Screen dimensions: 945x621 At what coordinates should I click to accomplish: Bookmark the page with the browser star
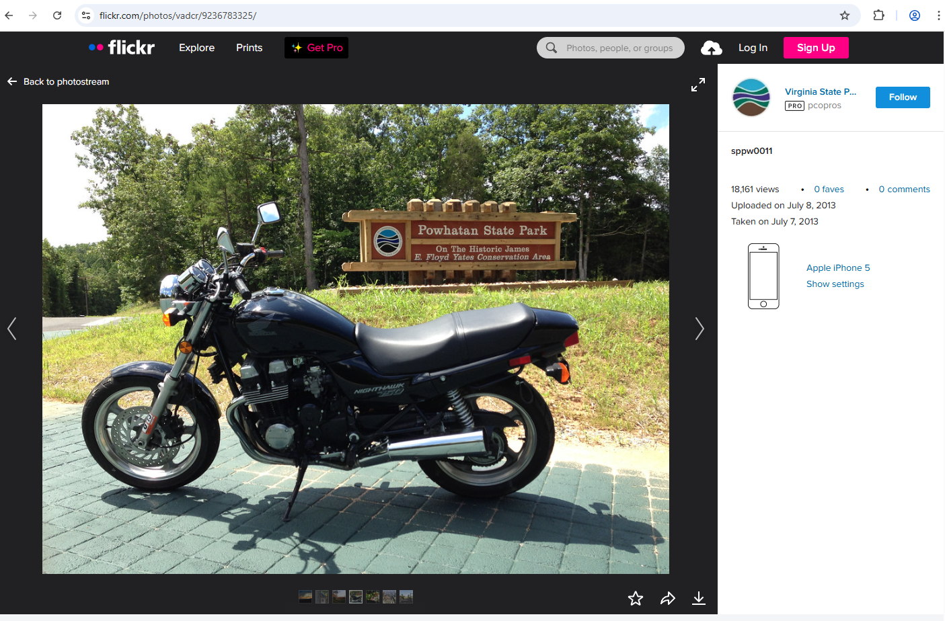tap(843, 15)
